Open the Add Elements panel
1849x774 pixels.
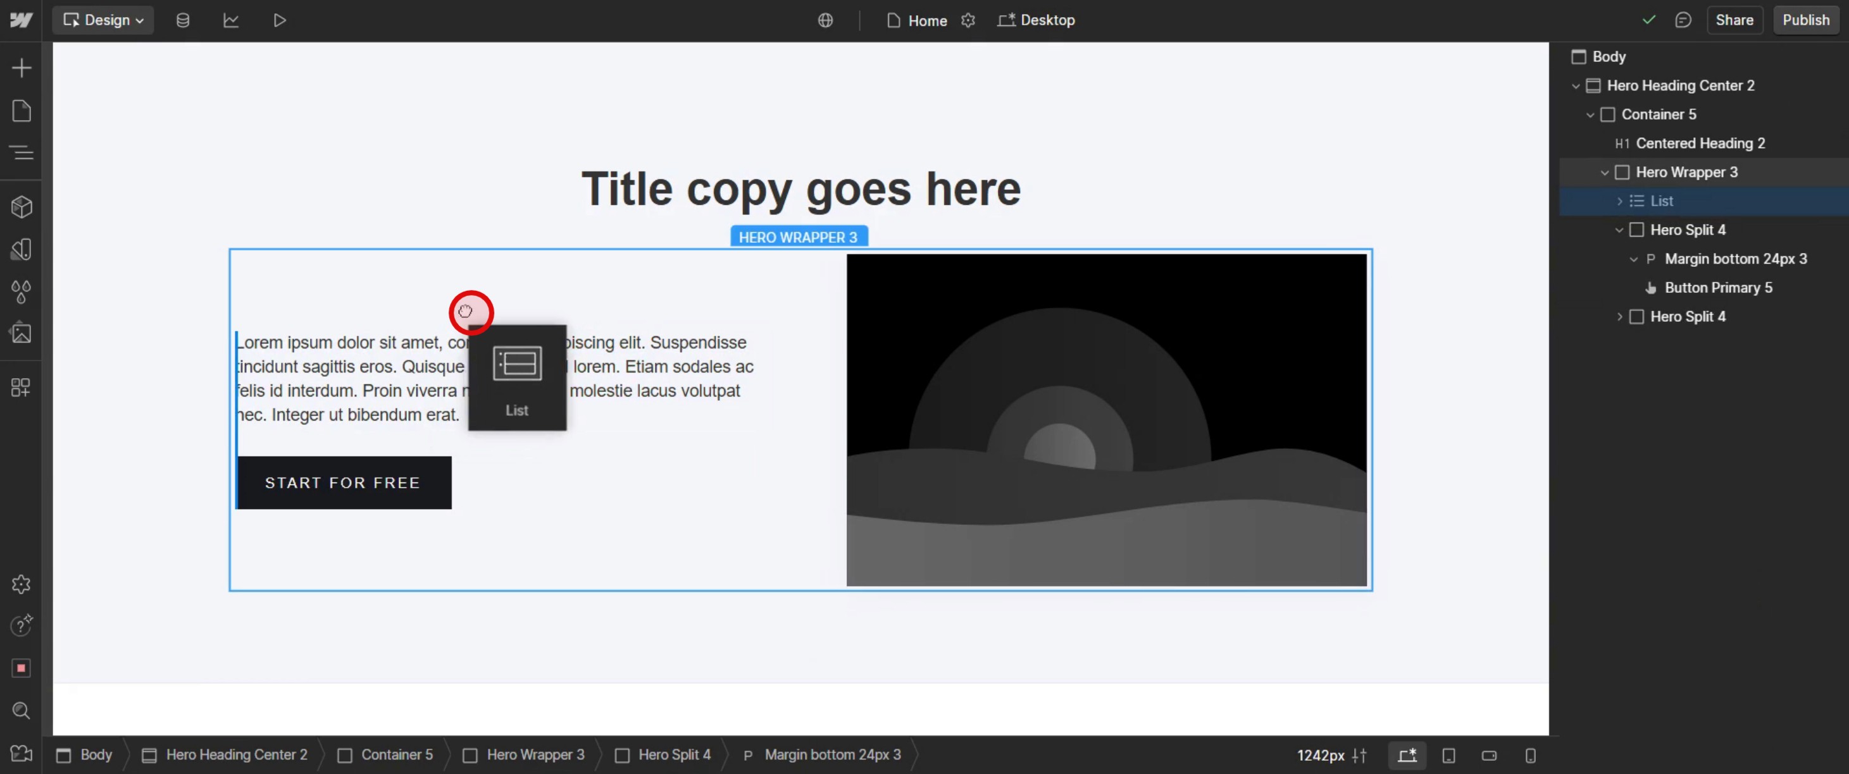point(22,68)
